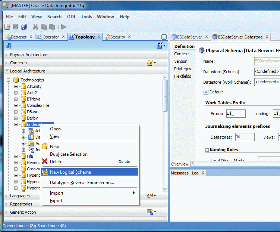The width and height of the screenshot is (280, 232).
Task: Expand the Complex File tree node
Action: [x=16, y=105]
